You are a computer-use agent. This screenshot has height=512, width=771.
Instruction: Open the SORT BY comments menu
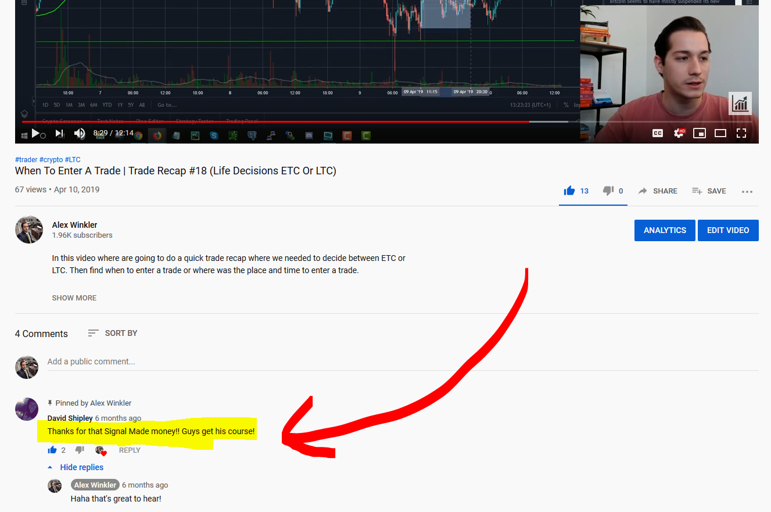112,333
